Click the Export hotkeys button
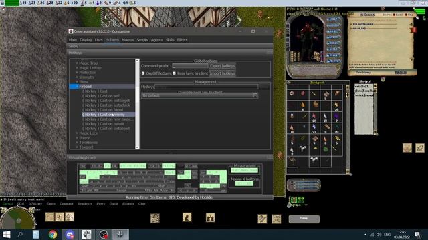 coord(222,66)
